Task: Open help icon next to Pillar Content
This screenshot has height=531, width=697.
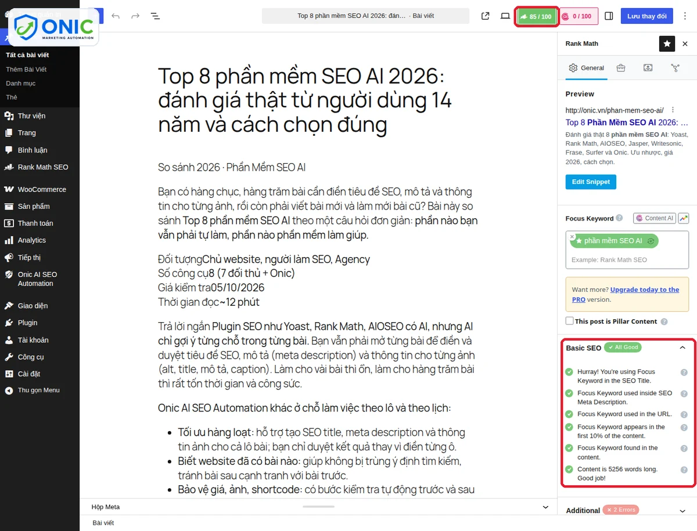Action: point(664,322)
